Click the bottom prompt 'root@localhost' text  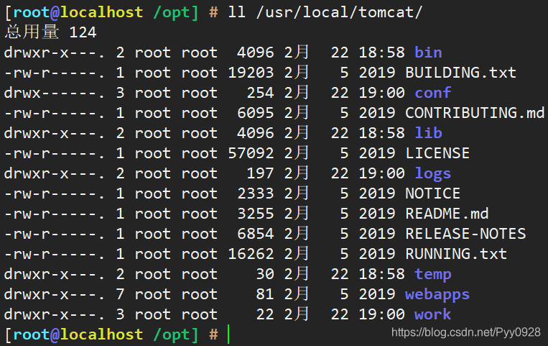click(78, 334)
